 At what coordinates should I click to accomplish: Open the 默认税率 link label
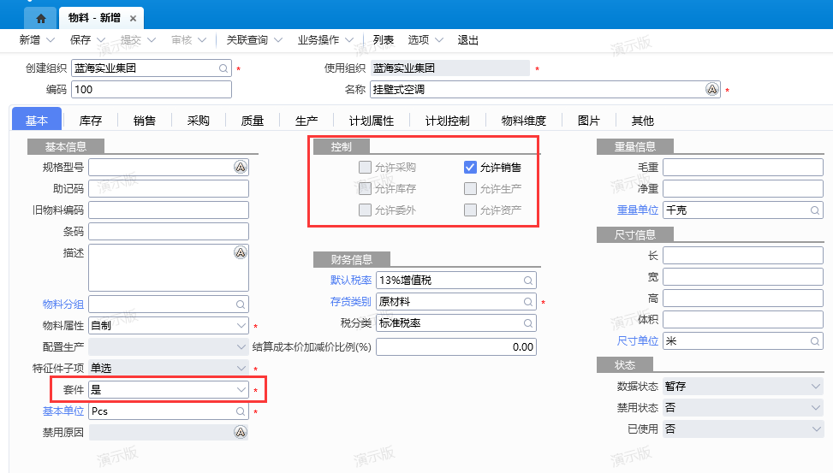[351, 280]
